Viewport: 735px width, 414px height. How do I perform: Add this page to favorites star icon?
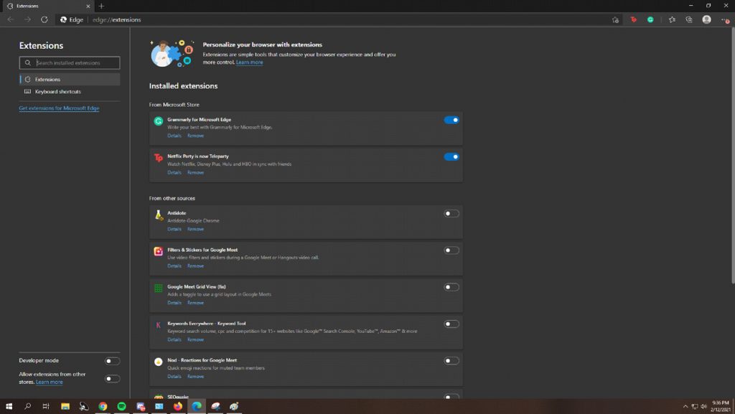(615, 19)
